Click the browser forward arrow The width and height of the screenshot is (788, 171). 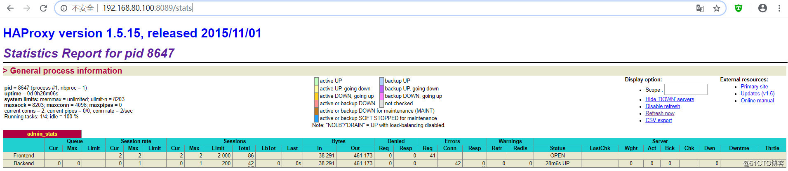(x=27, y=8)
